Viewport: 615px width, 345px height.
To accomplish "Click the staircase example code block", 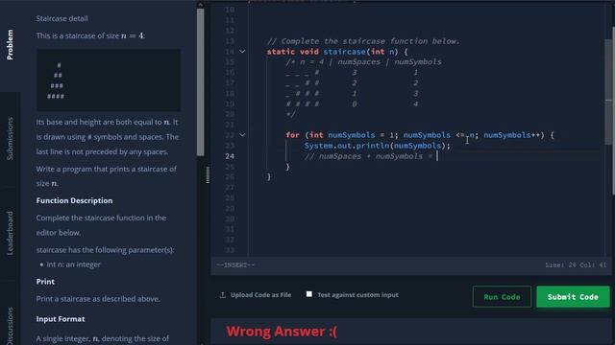I will pos(109,80).
